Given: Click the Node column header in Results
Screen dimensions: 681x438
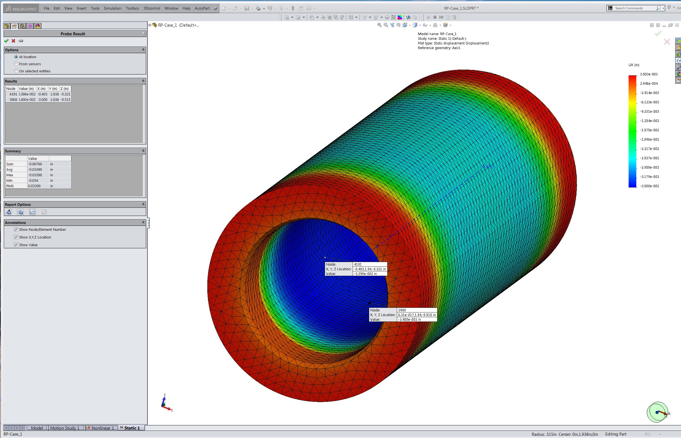Looking at the screenshot, I should click(x=12, y=89).
